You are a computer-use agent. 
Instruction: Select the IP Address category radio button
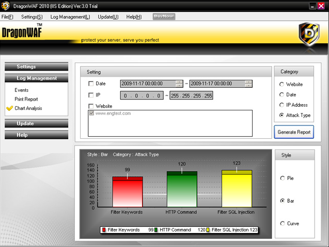click(x=281, y=105)
